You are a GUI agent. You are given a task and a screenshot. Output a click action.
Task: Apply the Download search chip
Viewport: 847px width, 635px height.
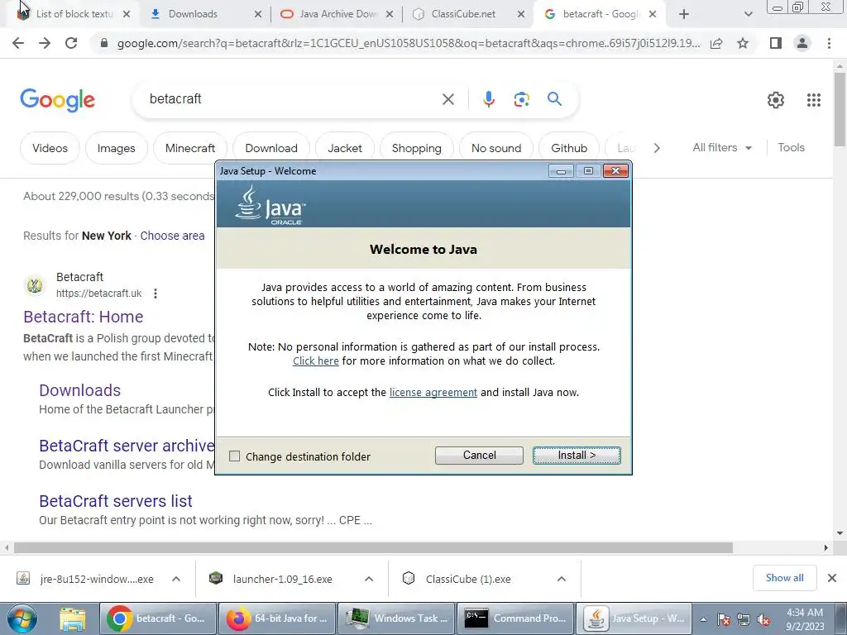[271, 148]
